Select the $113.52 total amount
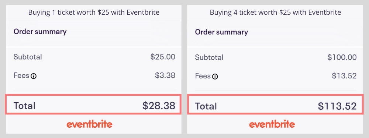369x138 pixels. [337, 106]
